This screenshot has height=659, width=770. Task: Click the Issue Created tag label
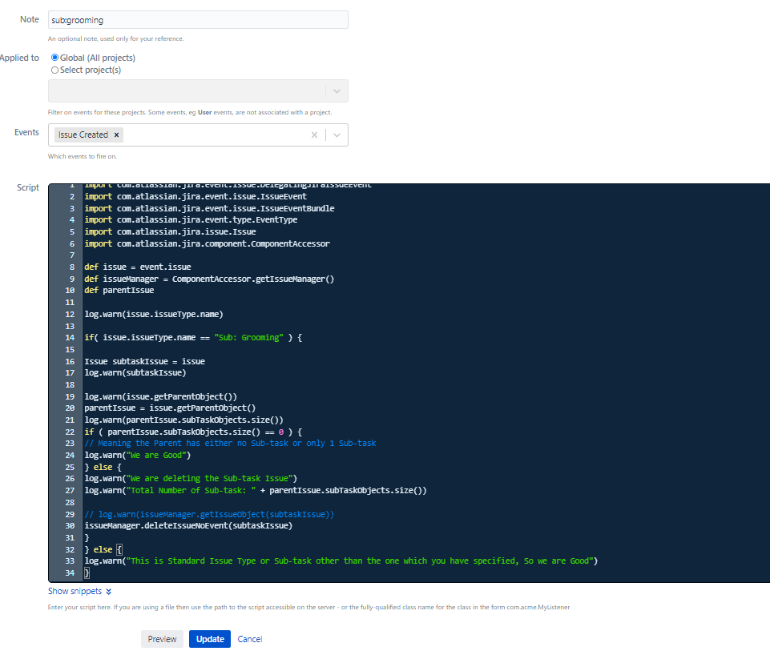pos(83,135)
